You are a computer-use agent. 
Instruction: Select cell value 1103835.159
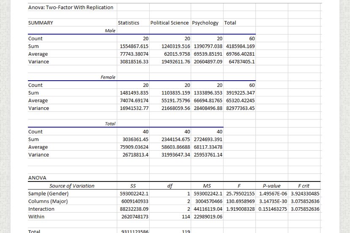[x=176, y=93]
